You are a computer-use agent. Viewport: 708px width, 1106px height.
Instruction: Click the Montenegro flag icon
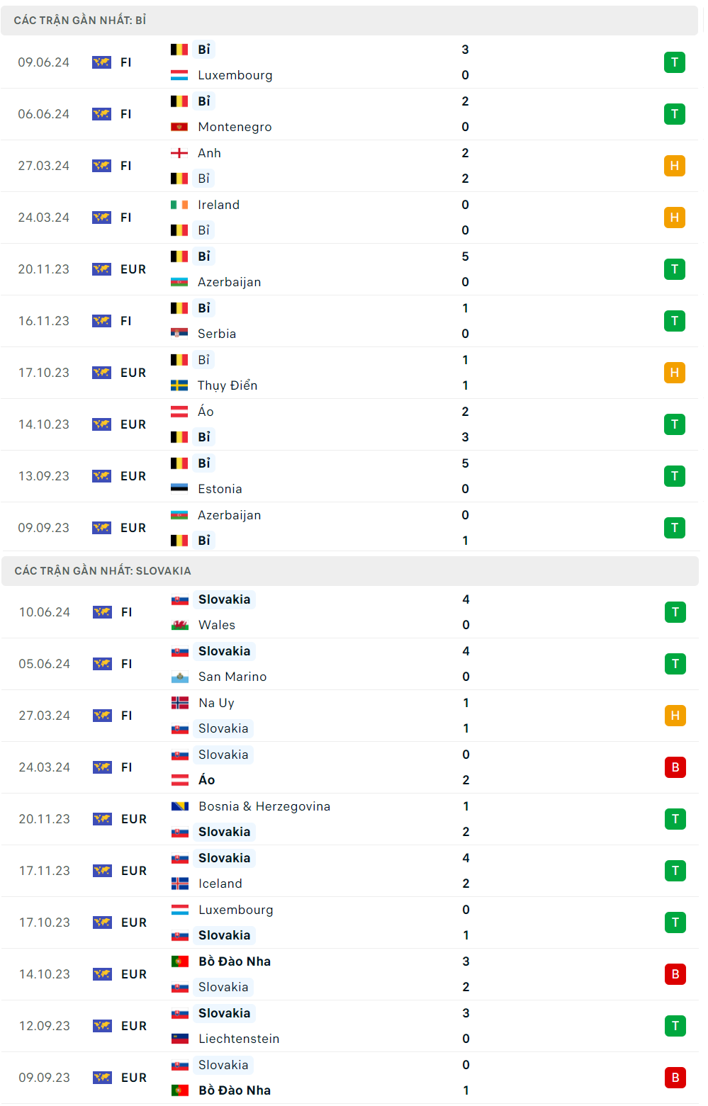[x=179, y=127]
